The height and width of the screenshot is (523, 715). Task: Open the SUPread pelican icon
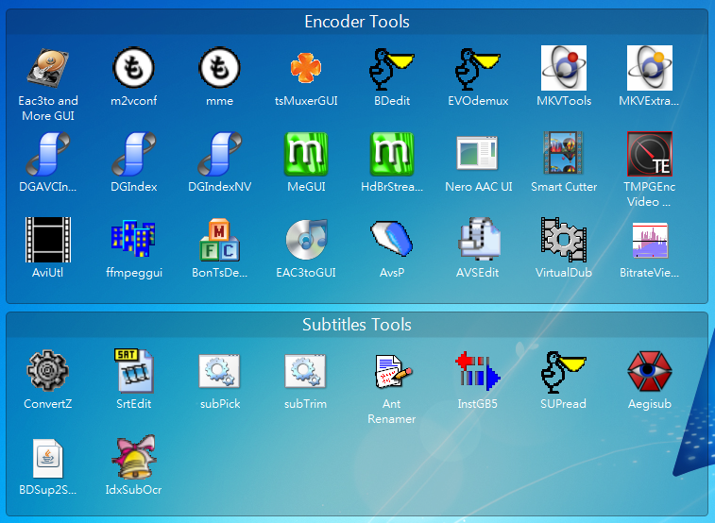(x=564, y=372)
